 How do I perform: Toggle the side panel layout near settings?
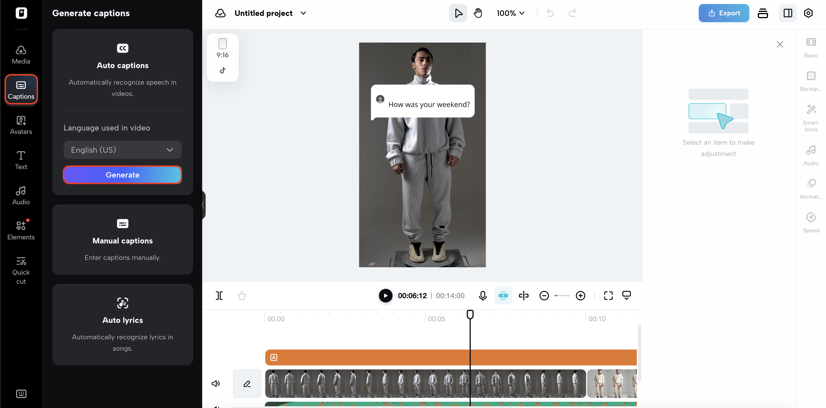788,13
